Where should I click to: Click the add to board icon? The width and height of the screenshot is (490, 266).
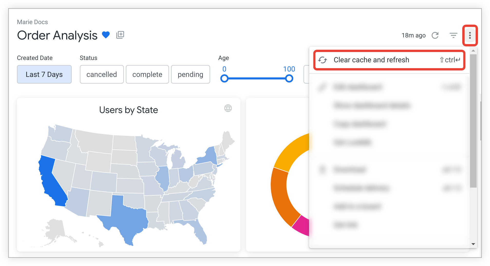click(120, 35)
